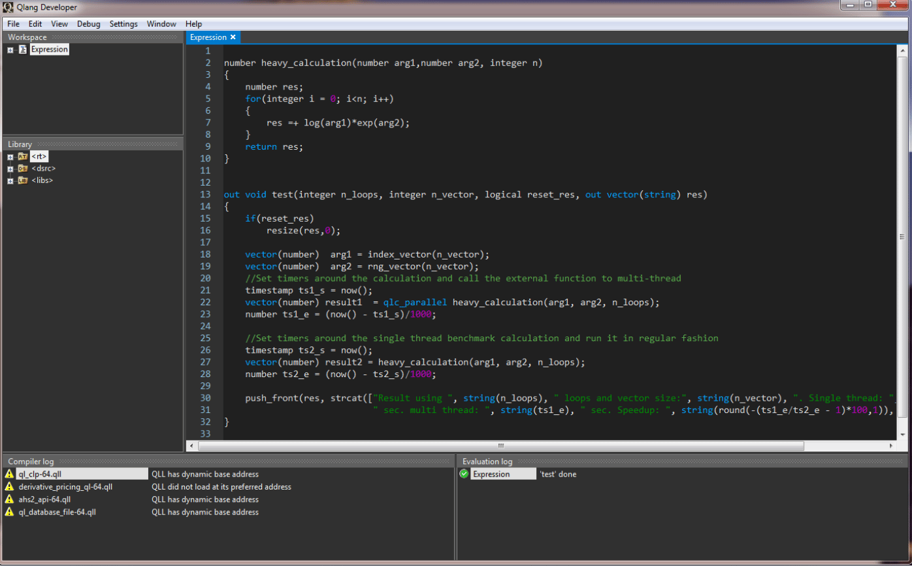
Task: Click the <dsrc> library icon
Action: click(23, 169)
